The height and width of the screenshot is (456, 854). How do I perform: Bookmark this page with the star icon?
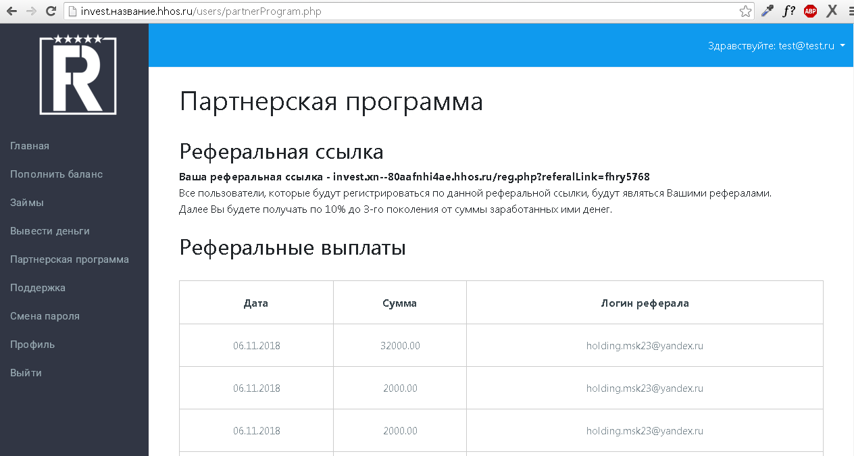[x=745, y=11]
